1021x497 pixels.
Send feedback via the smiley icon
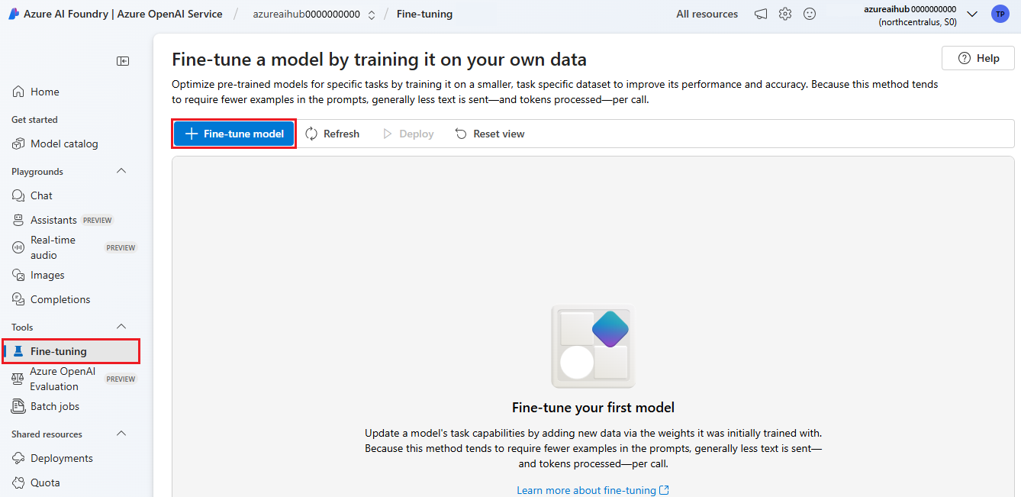tap(809, 14)
